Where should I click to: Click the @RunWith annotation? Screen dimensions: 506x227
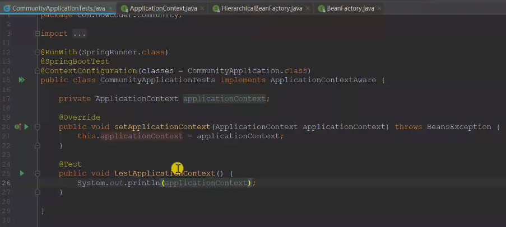[x=59, y=52]
